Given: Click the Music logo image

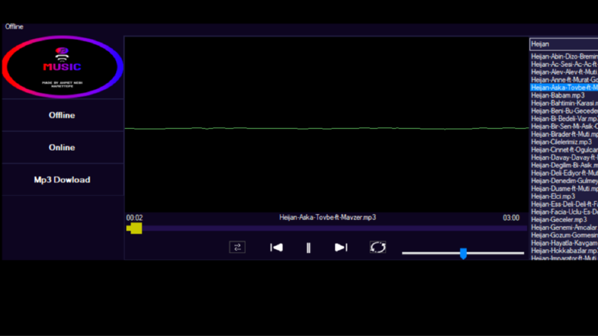Looking at the screenshot, I should point(62,67).
